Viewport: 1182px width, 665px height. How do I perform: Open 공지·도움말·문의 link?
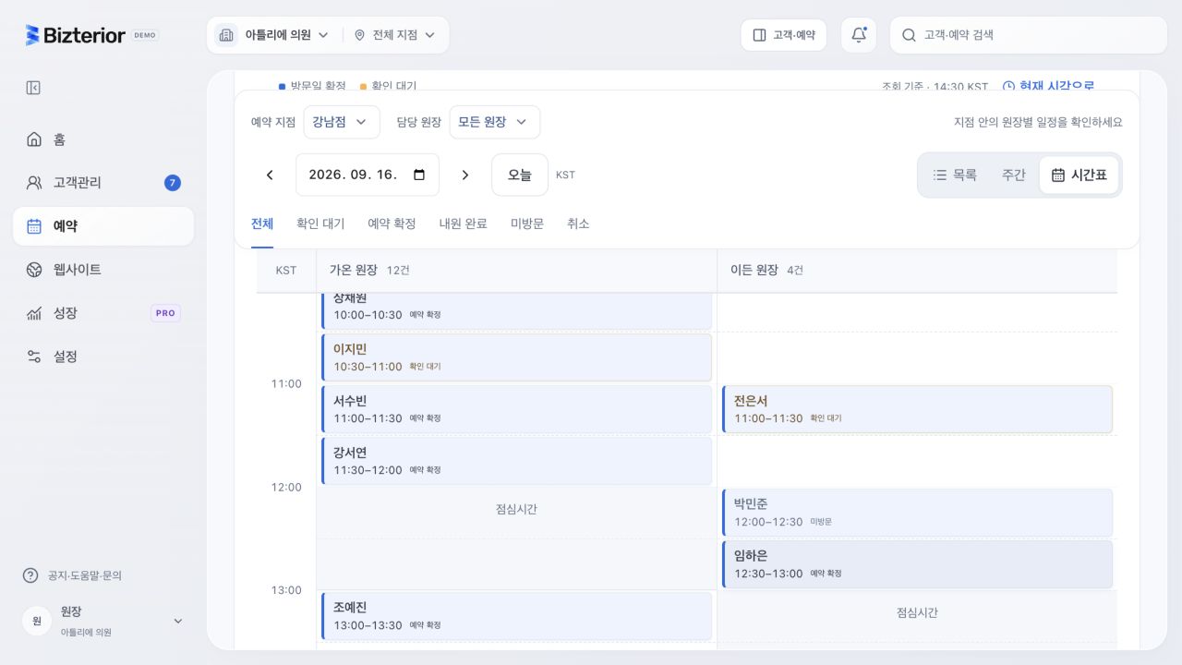pos(72,575)
